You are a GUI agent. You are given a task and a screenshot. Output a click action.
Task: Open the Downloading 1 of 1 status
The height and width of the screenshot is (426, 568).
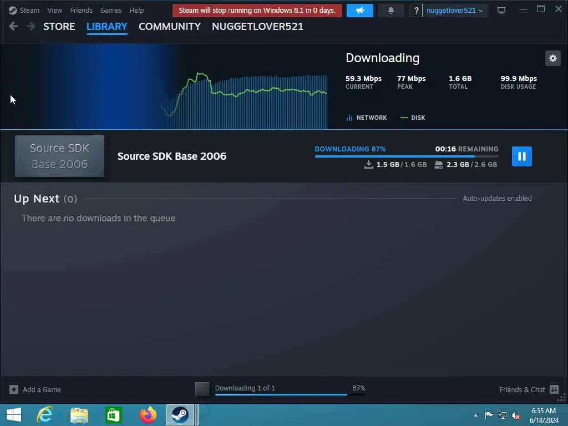[245, 388]
